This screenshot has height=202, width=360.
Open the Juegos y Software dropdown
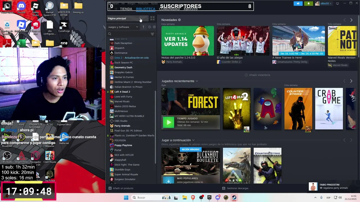coord(123,27)
